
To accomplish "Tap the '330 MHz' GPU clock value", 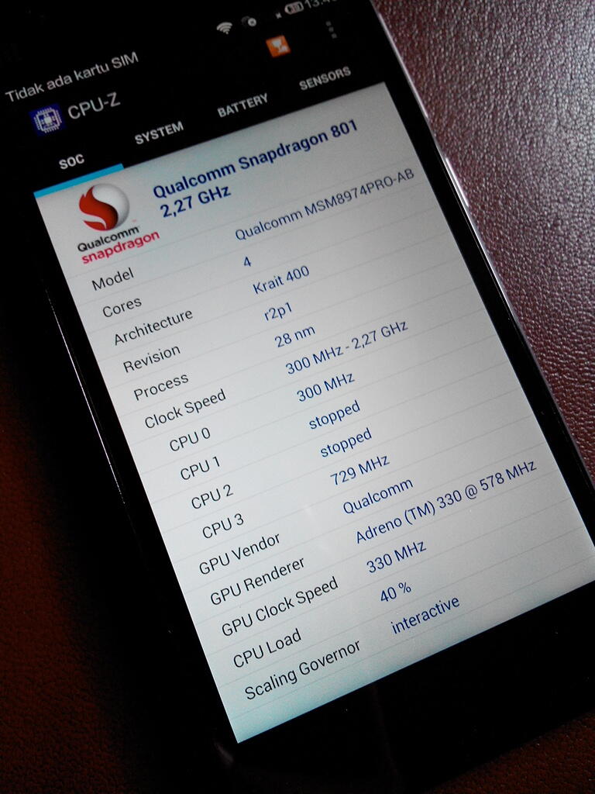I will tap(396, 557).
